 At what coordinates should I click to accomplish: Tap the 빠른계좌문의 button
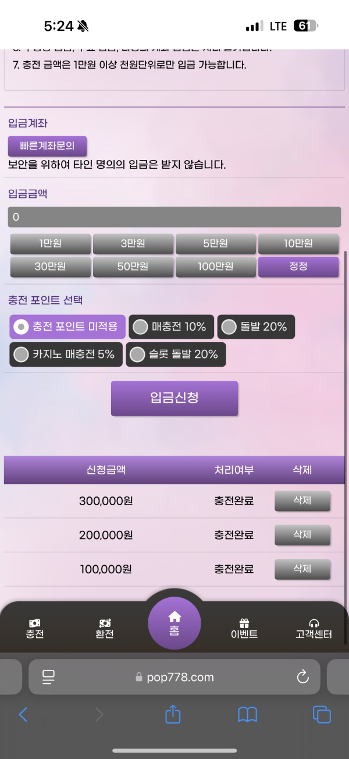point(47,146)
